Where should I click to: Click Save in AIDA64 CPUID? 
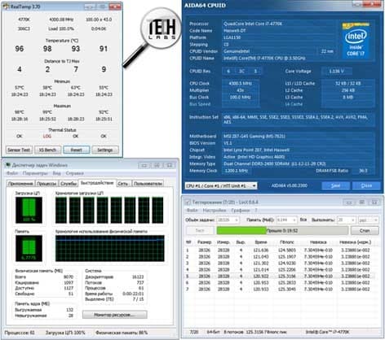pyautogui.click(x=336, y=185)
